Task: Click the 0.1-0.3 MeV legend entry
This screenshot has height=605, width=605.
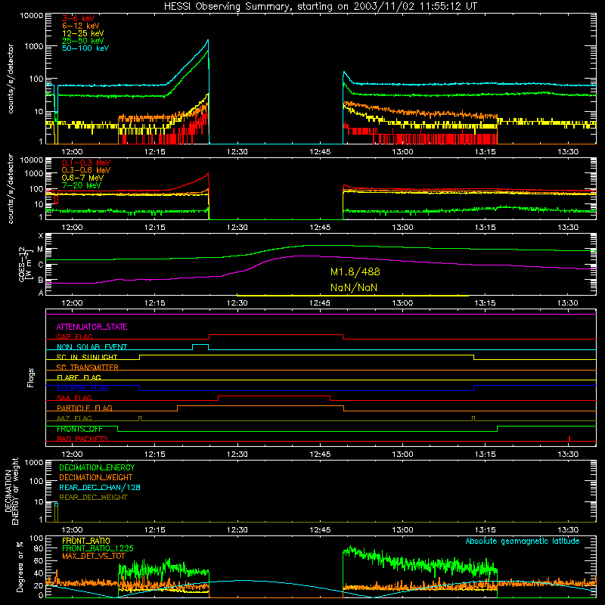Action: point(86,163)
